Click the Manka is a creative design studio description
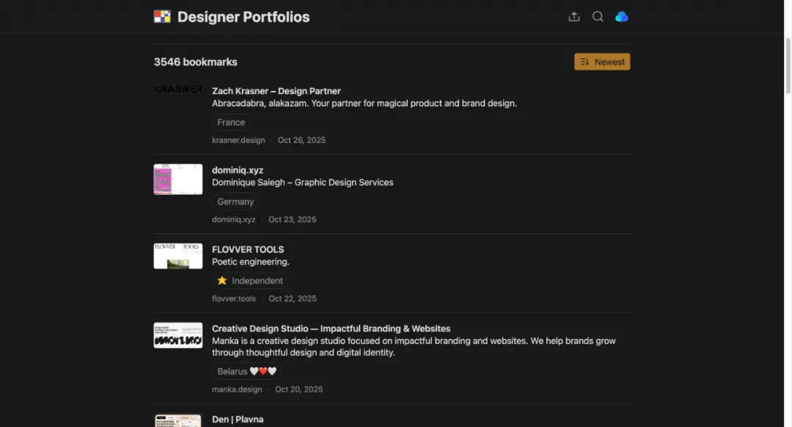 coord(414,346)
